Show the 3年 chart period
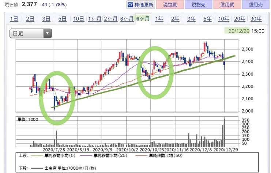This screenshot has width=271, height=173. 191,19
